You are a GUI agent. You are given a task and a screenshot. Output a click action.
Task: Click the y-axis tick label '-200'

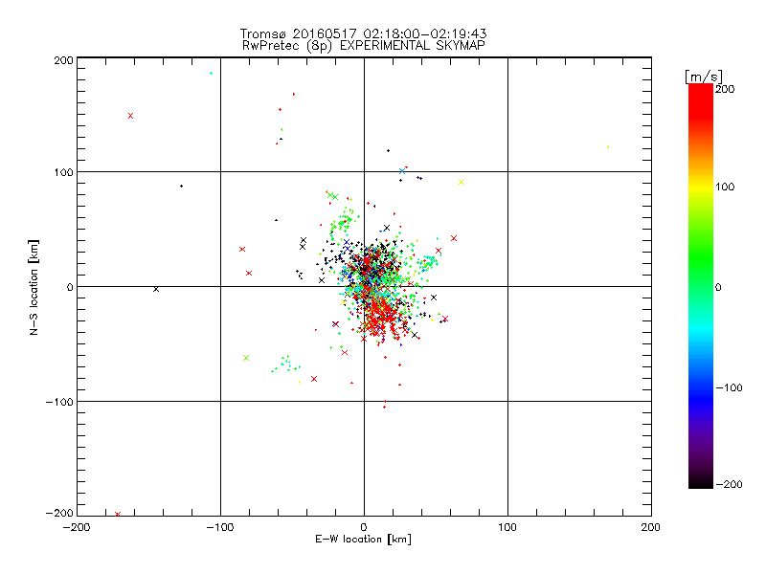point(59,513)
